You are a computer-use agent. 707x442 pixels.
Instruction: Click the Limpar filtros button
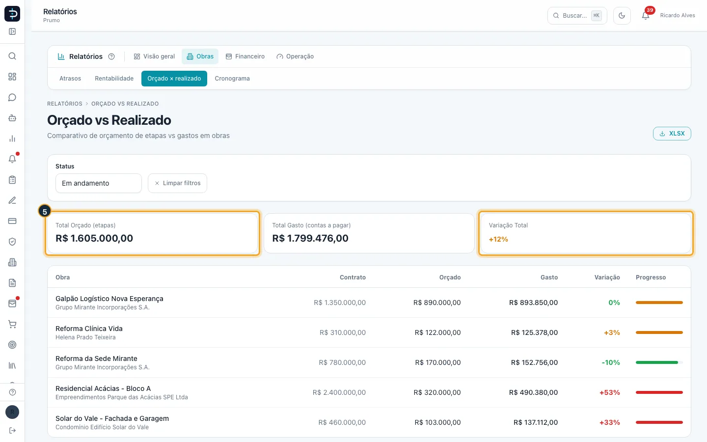pos(177,183)
